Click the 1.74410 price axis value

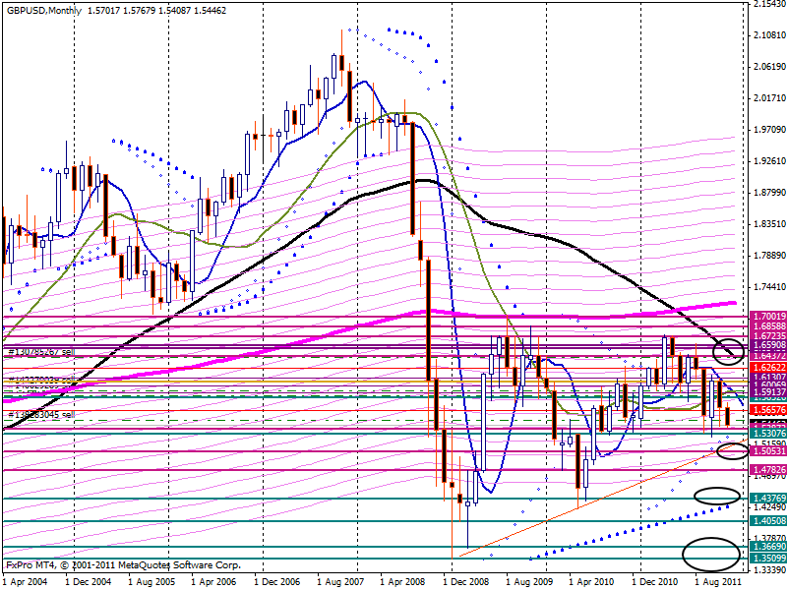click(x=769, y=287)
